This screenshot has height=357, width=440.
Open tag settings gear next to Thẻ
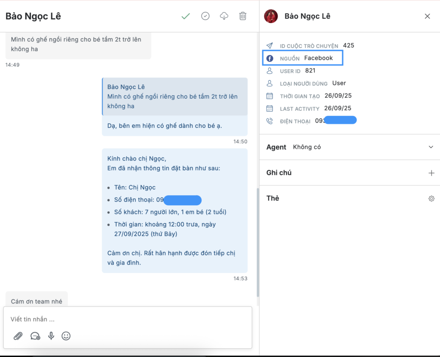pyautogui.click(x=431, y=199)
